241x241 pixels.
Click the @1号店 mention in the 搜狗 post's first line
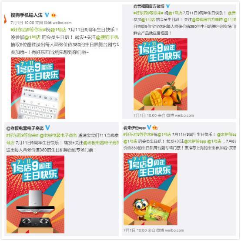click(x=58, y=30)
